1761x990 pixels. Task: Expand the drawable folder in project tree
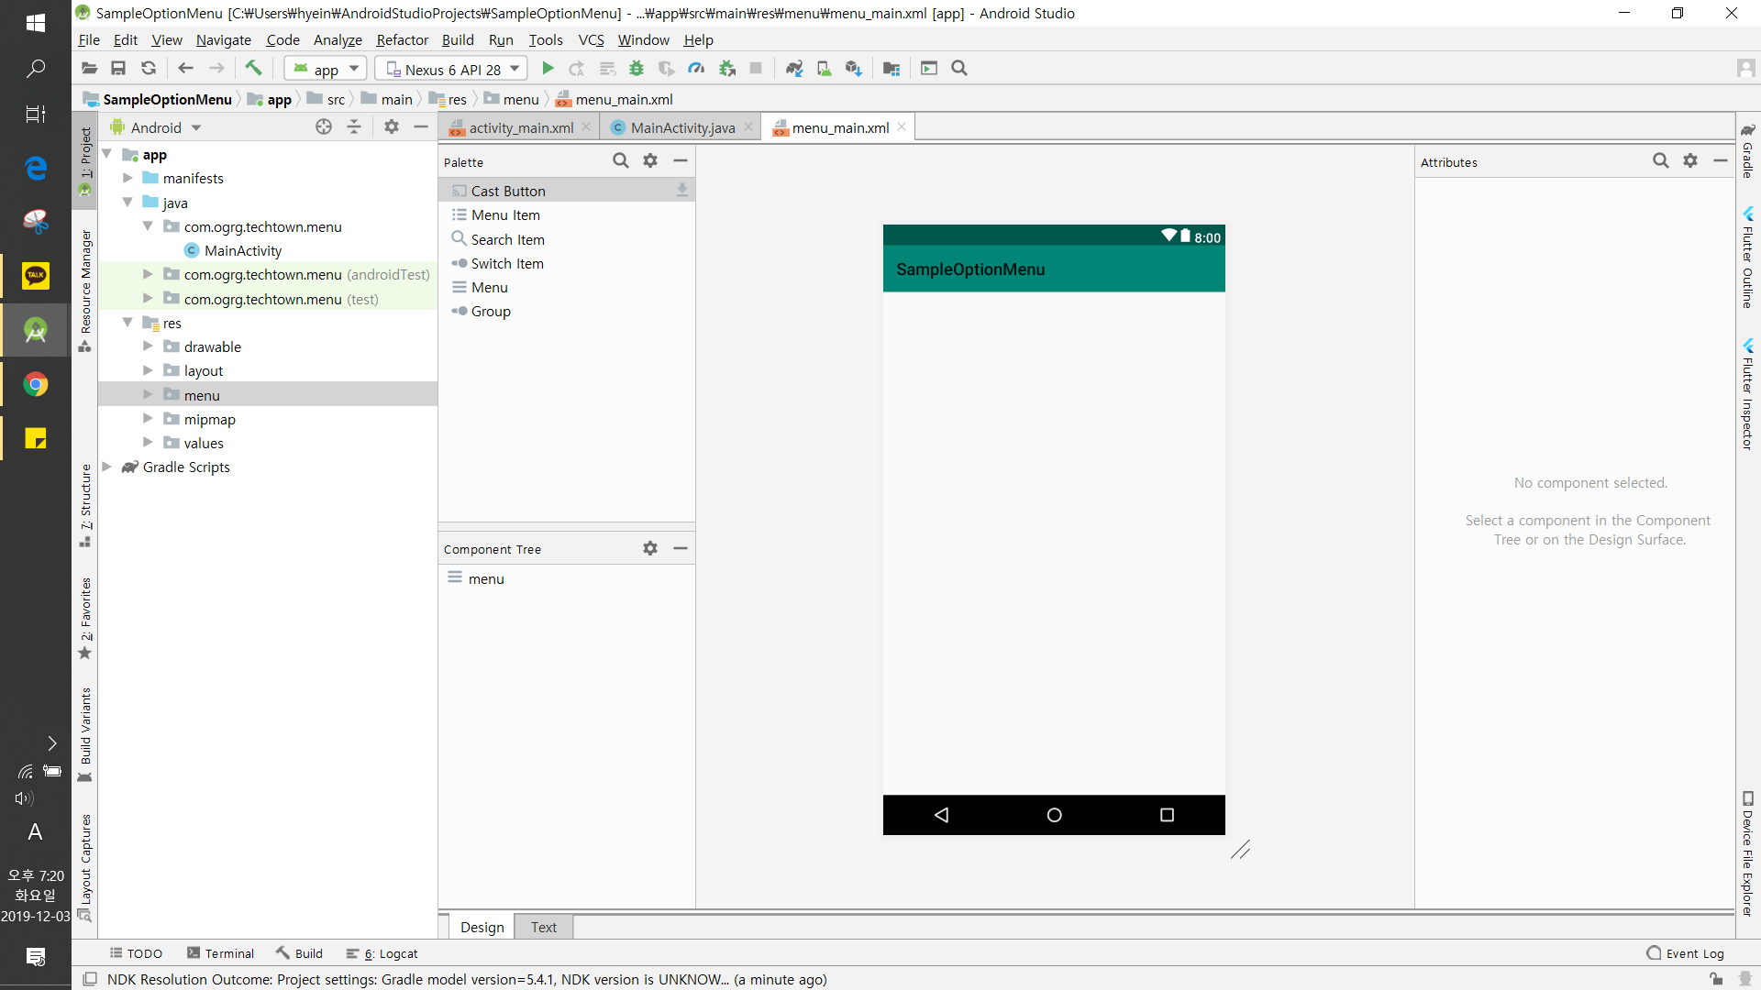(x=148, y=346)
